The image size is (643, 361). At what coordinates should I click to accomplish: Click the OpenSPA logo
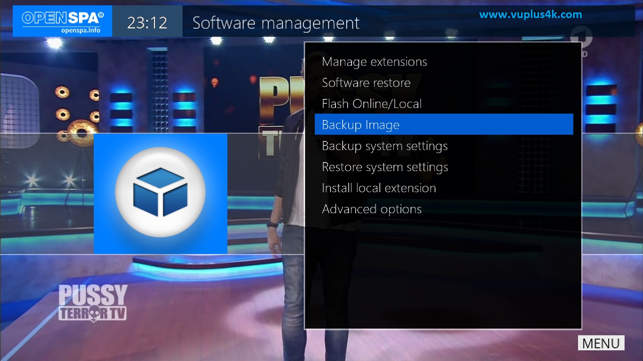(63, 21)
